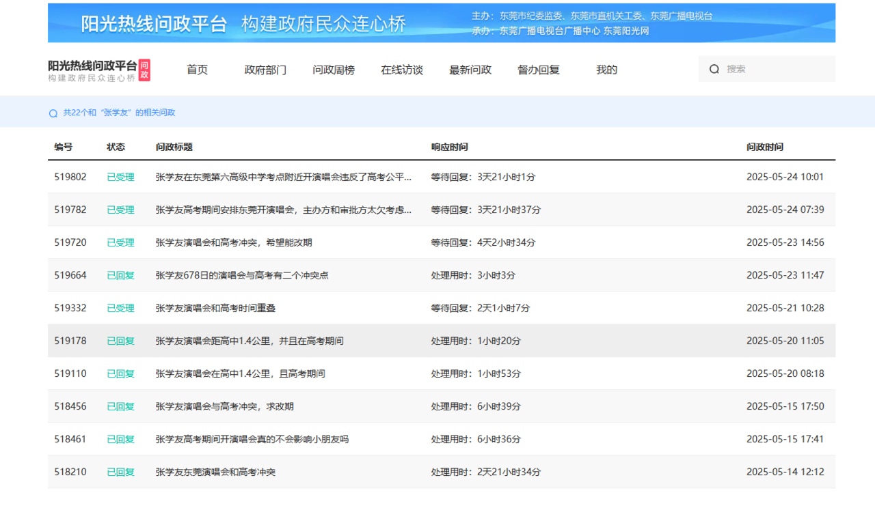Viewport: 875px width, 510px height.
Task: Click 处理用时：6小时36分 cell
Action: 476,439
